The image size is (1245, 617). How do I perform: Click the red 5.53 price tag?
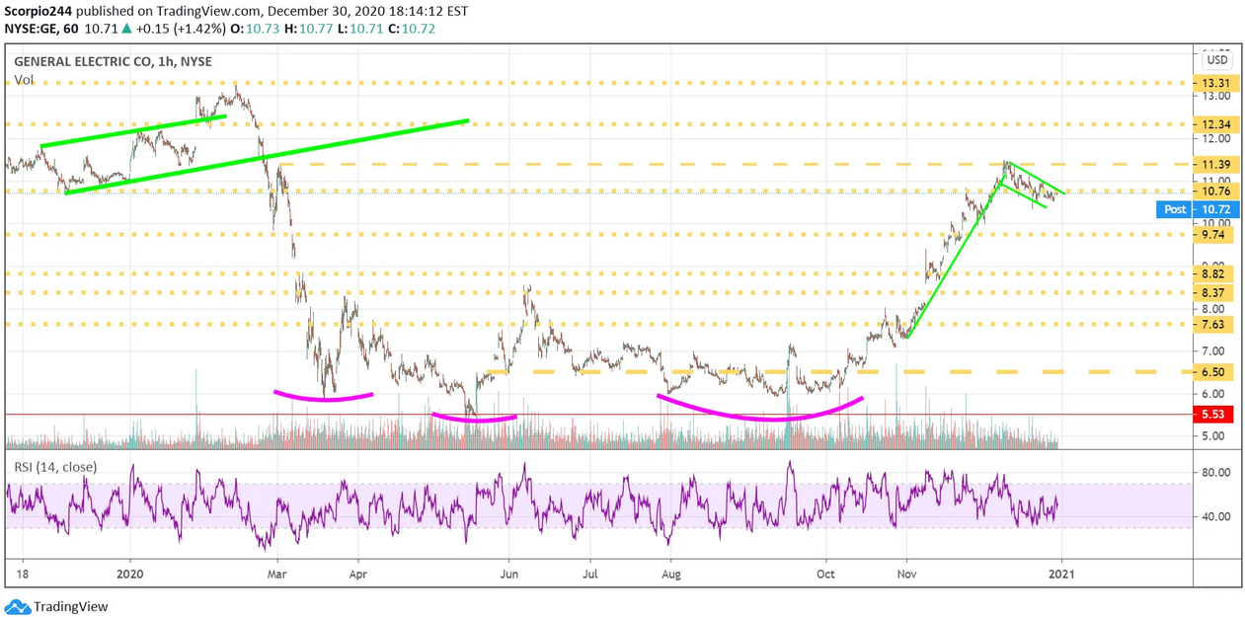pyautogui.click(x=1213, y=415)
